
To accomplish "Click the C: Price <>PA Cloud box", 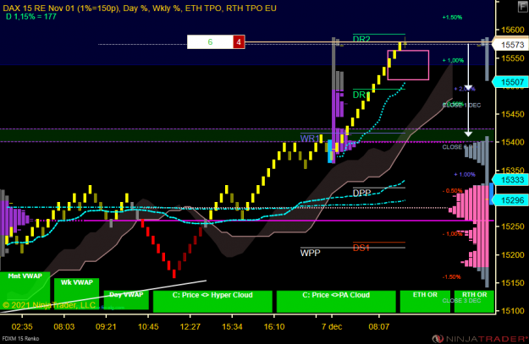I will [x=336, y=301].
